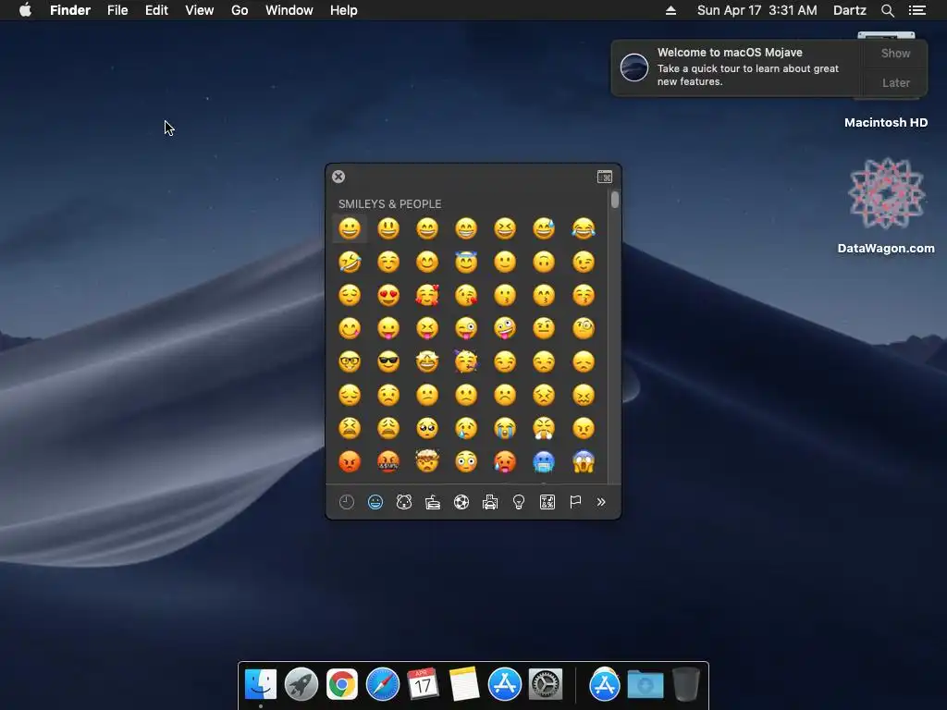
Task: Select the star-struck face emoji
Action: pos(427,361)
